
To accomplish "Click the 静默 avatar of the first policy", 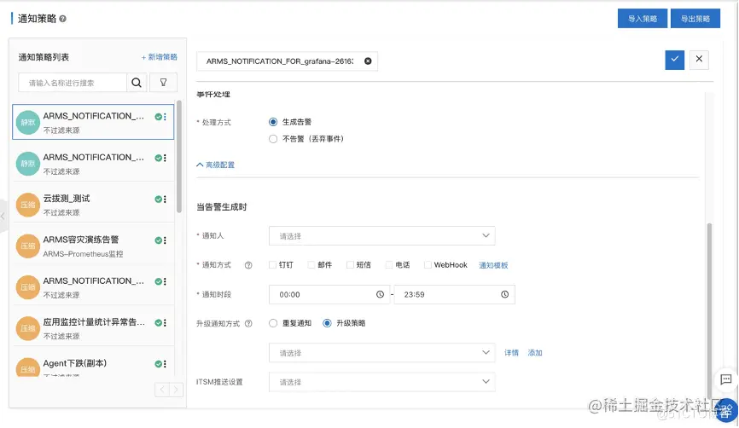I will (x=28, y=123).
